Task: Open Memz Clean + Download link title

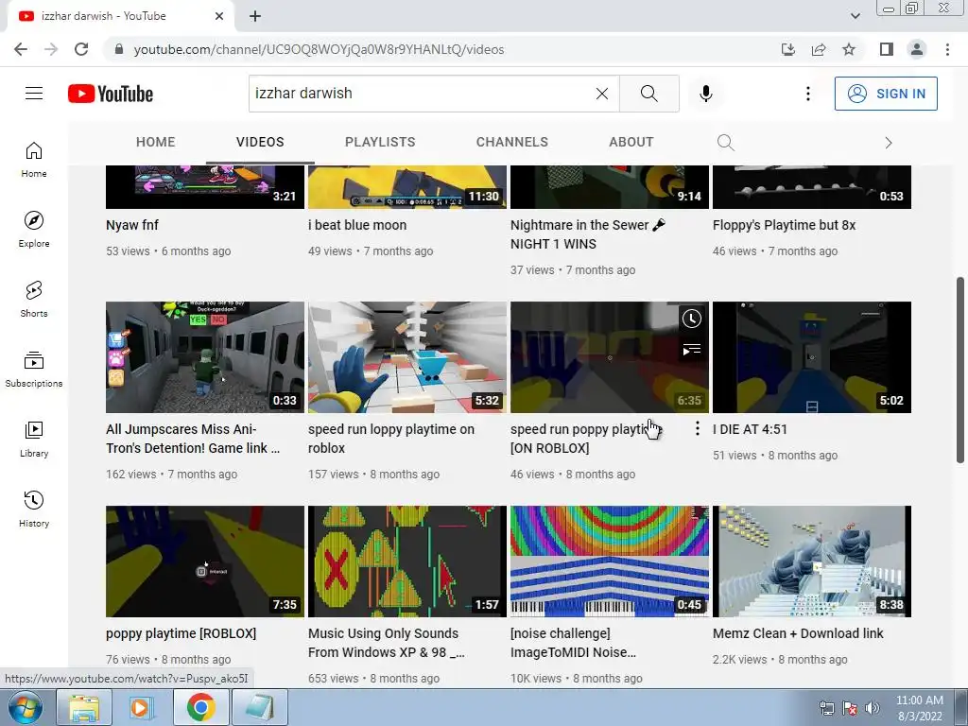Action: pyautogui.click(x=798, y=634)
